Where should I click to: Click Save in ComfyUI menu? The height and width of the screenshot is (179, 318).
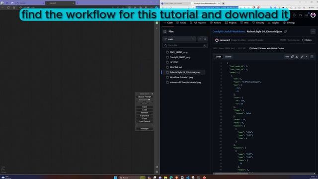click(145, 107)
